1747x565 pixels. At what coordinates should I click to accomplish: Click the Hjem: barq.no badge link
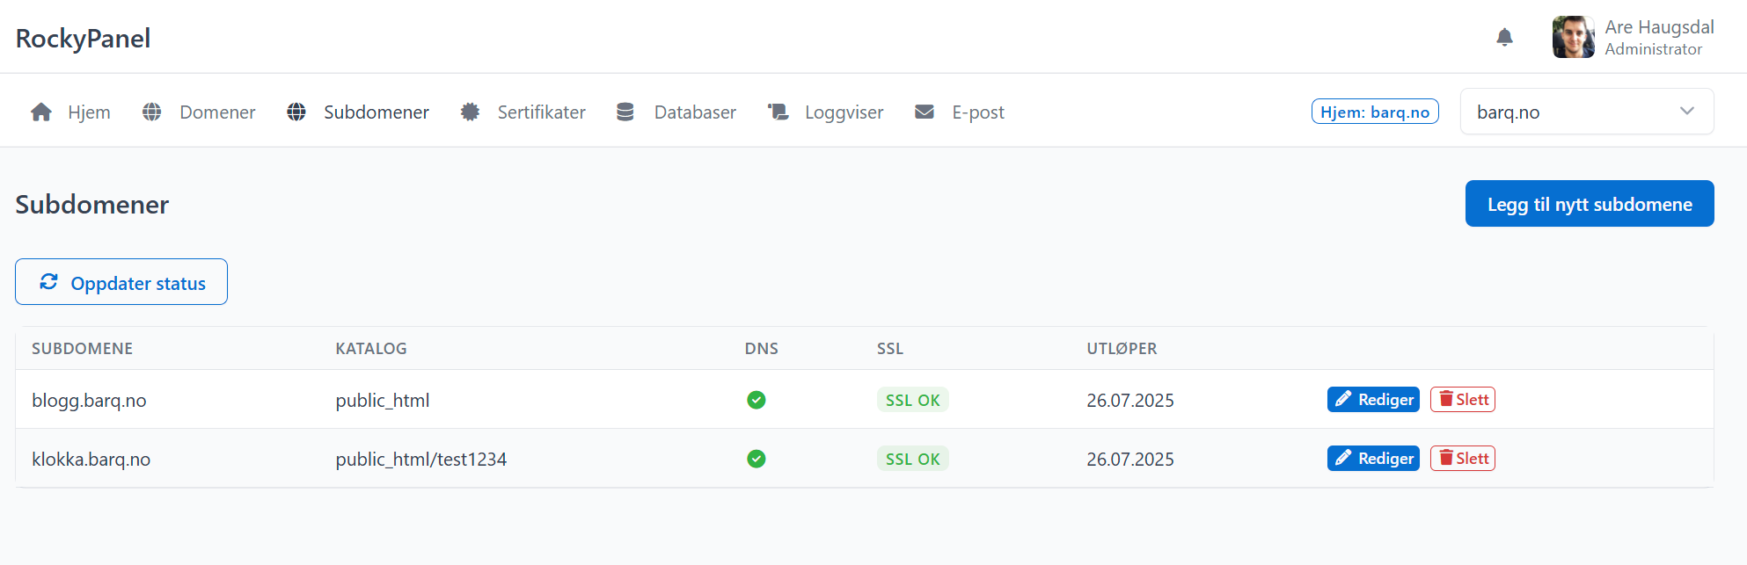pyautogui.click(x=1374, y=112)
